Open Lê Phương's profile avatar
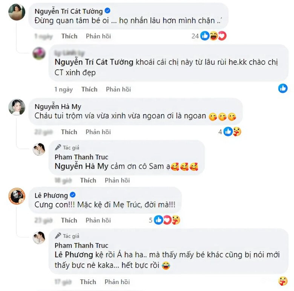The width and height of the screenshot is (294, 291). (x=17, y=196)
